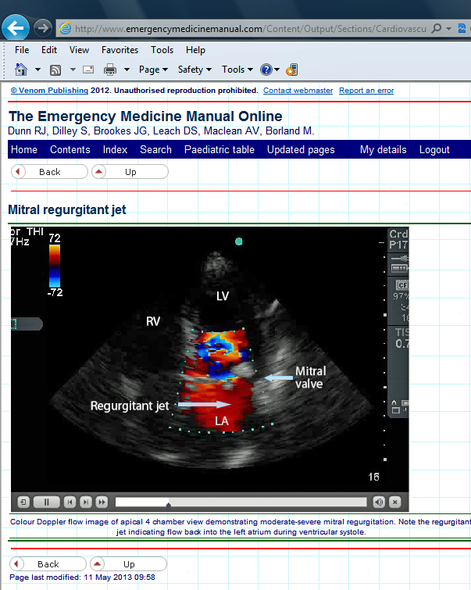The width and height of the screenshot is (471, 590).
Task: Click Logout in the navigation bar
Action: (434, 149)
